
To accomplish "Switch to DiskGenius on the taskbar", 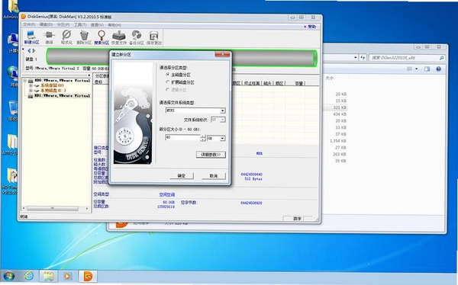I will [x=88, y=276].
